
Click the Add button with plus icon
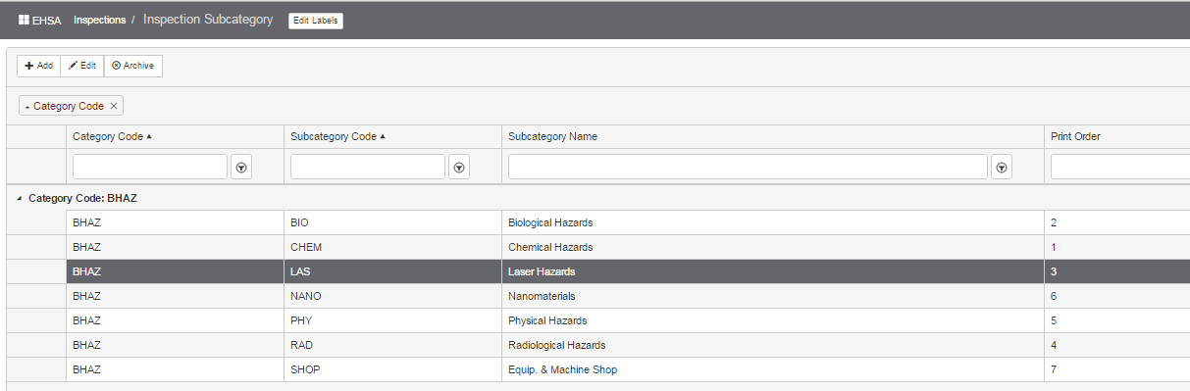pyautogui.click(x=39, y=66)
